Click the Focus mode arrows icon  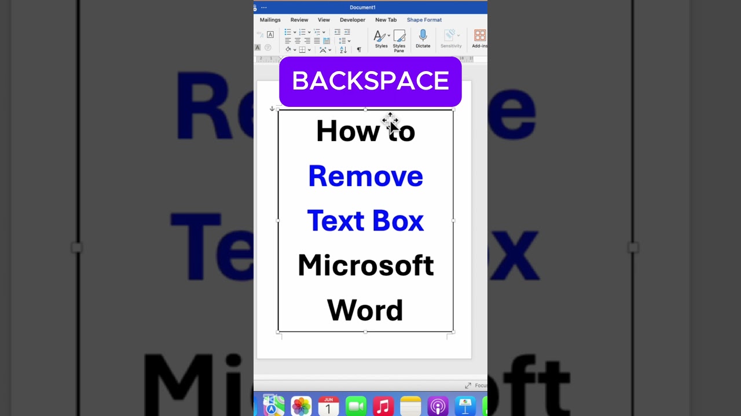[x=468, y=385]
